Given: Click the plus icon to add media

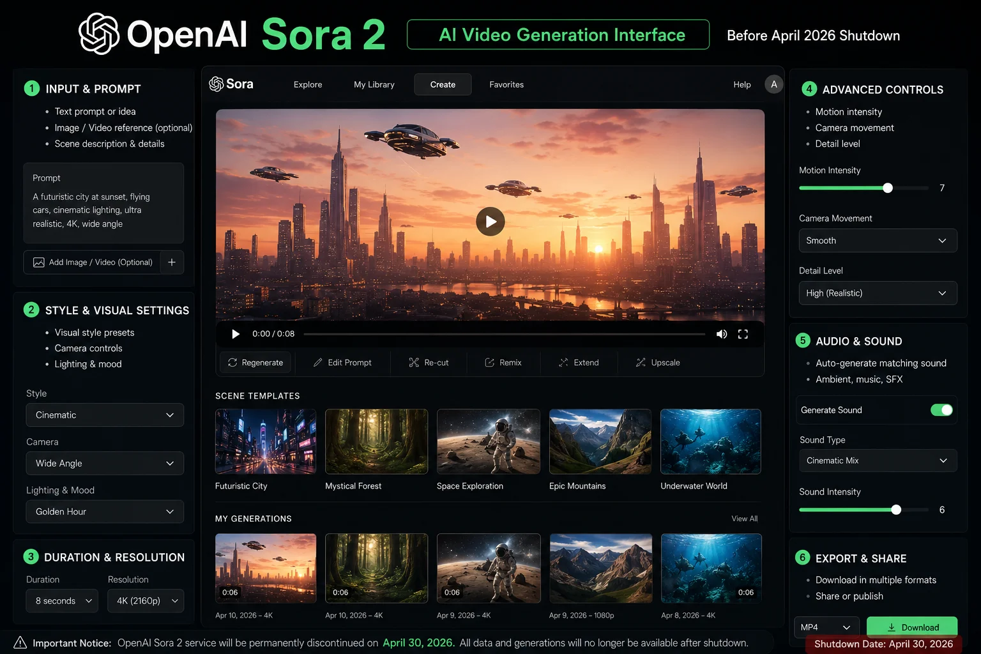Looking at the screenshot, I should pos(172,262).
